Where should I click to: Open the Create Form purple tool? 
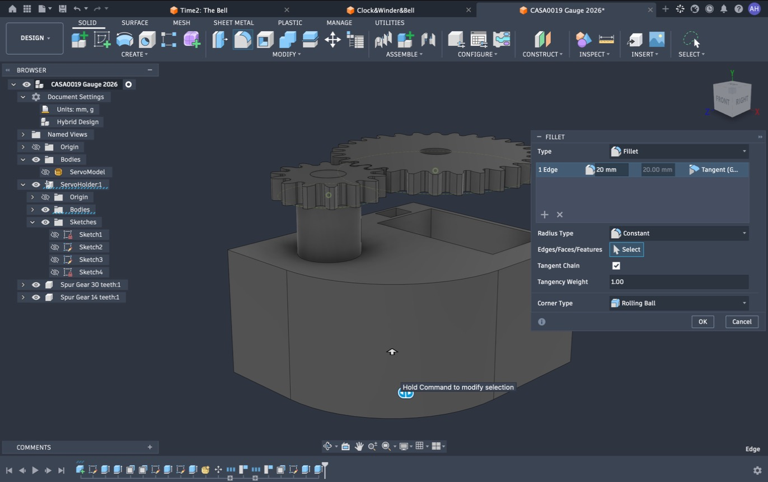pos(191,40)
